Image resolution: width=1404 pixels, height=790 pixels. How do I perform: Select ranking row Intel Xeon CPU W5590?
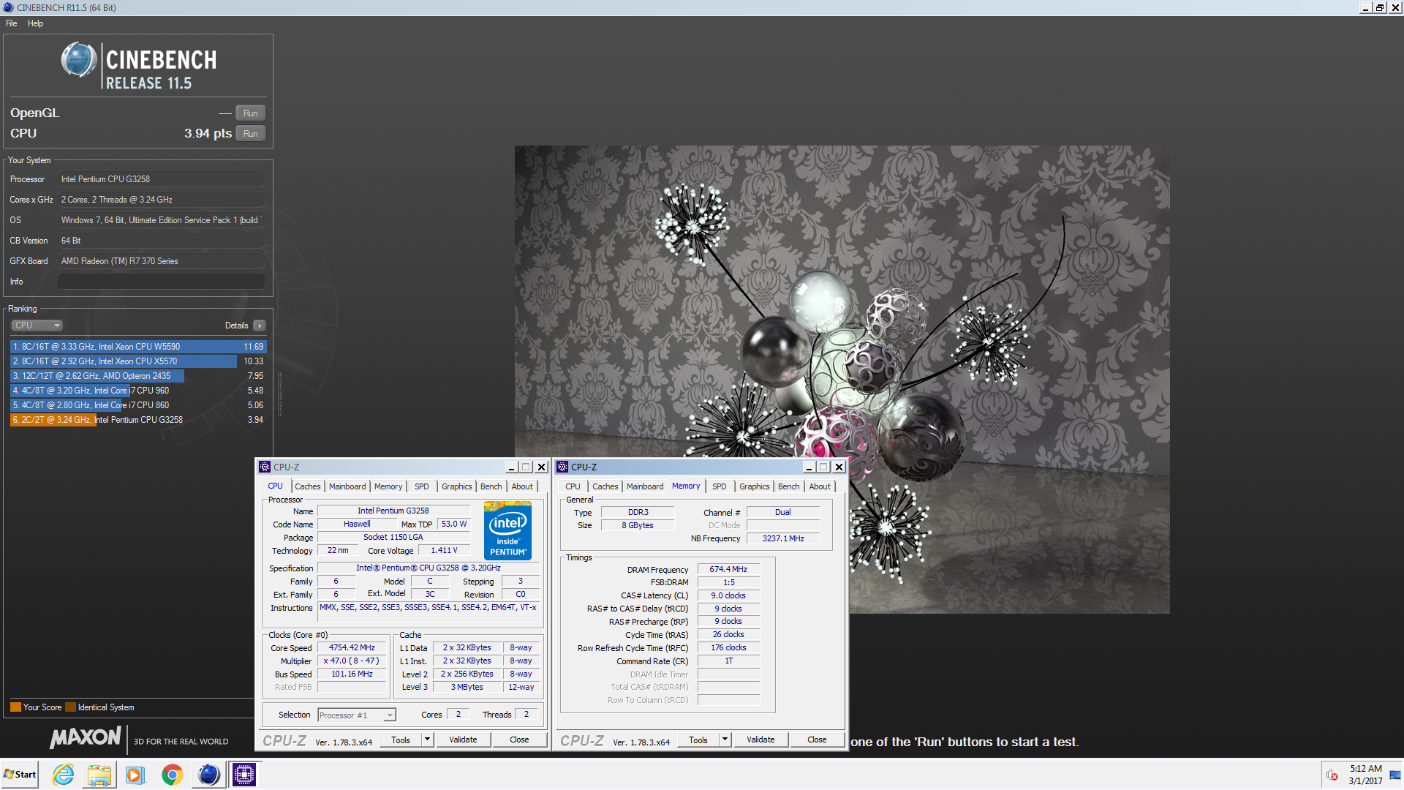[138, 347]
